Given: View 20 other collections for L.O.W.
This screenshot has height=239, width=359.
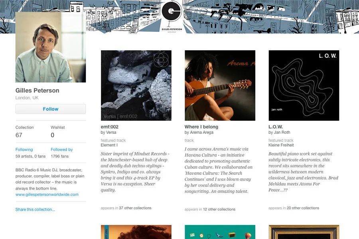Looking at the screenshot, I should [x=303, y=208].
